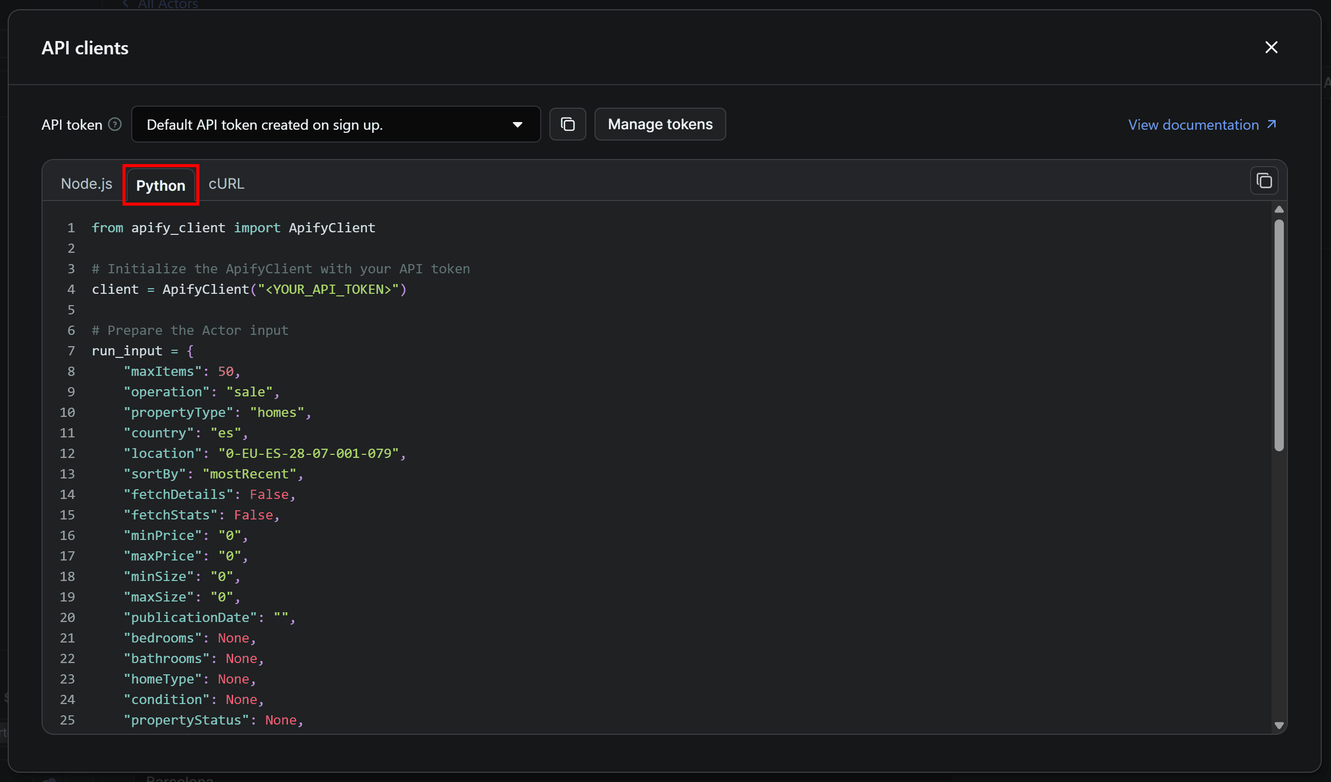Click the code panel scrollbar thumb
The image size is (1331, 782).
click(x=1279, y=335)
